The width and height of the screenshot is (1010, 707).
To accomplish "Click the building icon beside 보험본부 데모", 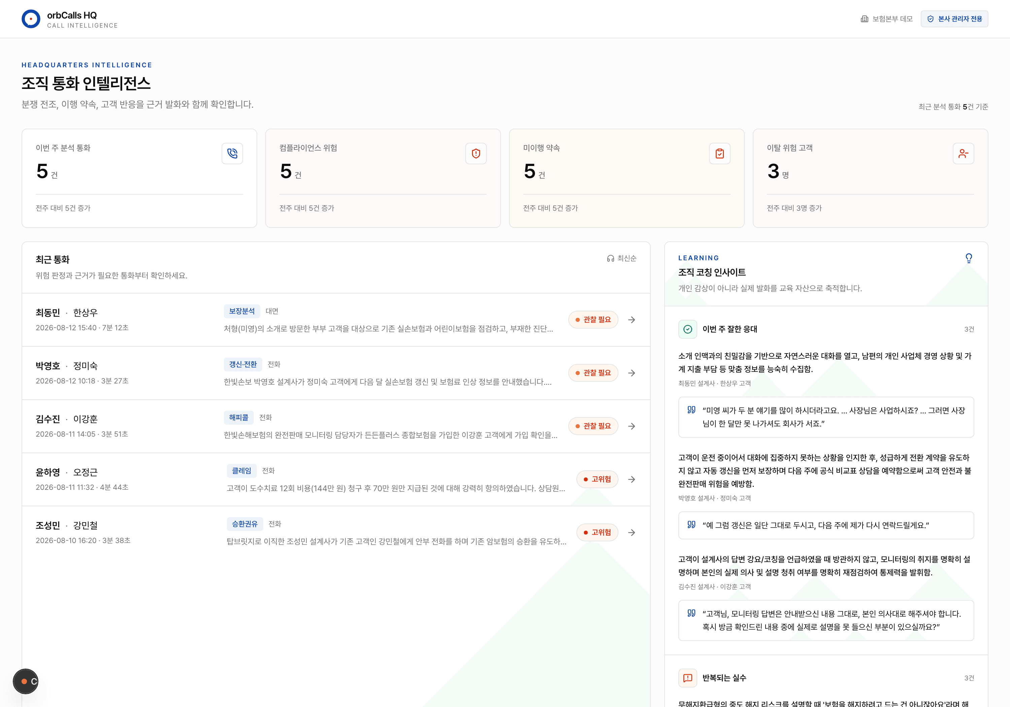I will click(x=864, y=19).
